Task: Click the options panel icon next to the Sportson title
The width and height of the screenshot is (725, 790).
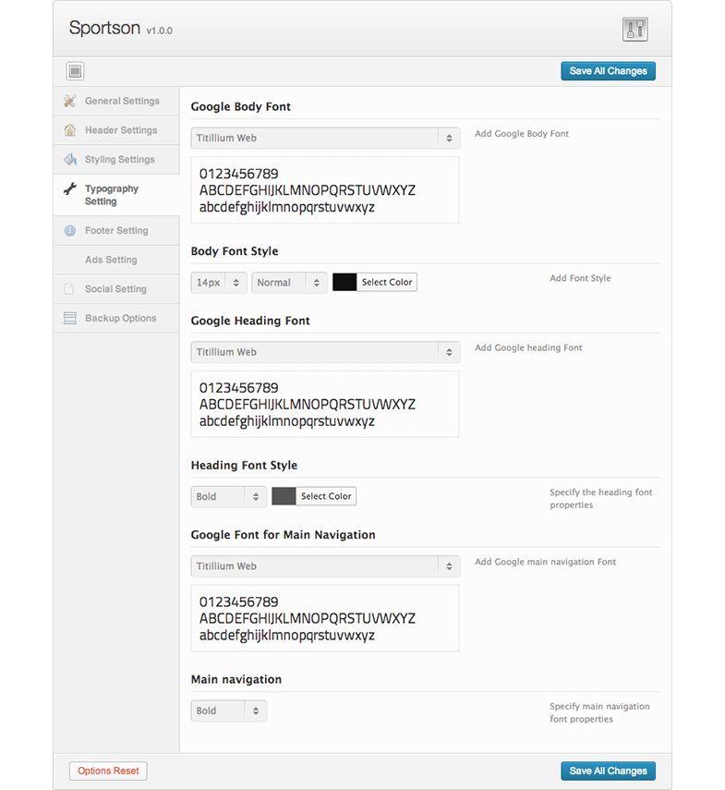Action: (634, 29)
